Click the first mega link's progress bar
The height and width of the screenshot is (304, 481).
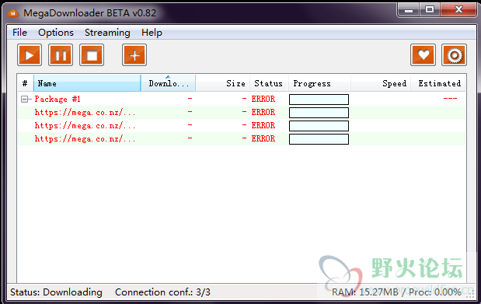319,113
